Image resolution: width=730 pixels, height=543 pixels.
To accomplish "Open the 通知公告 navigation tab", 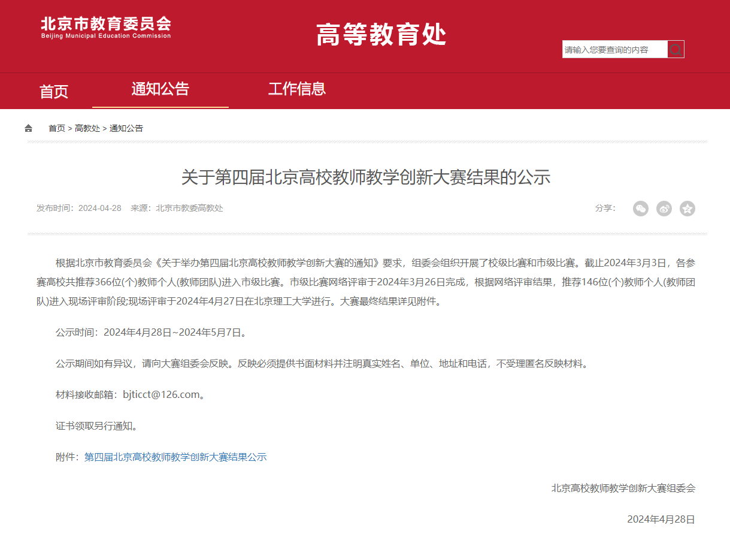I will click(160, 89).
